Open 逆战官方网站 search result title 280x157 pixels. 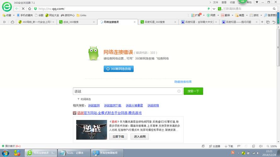109,113
